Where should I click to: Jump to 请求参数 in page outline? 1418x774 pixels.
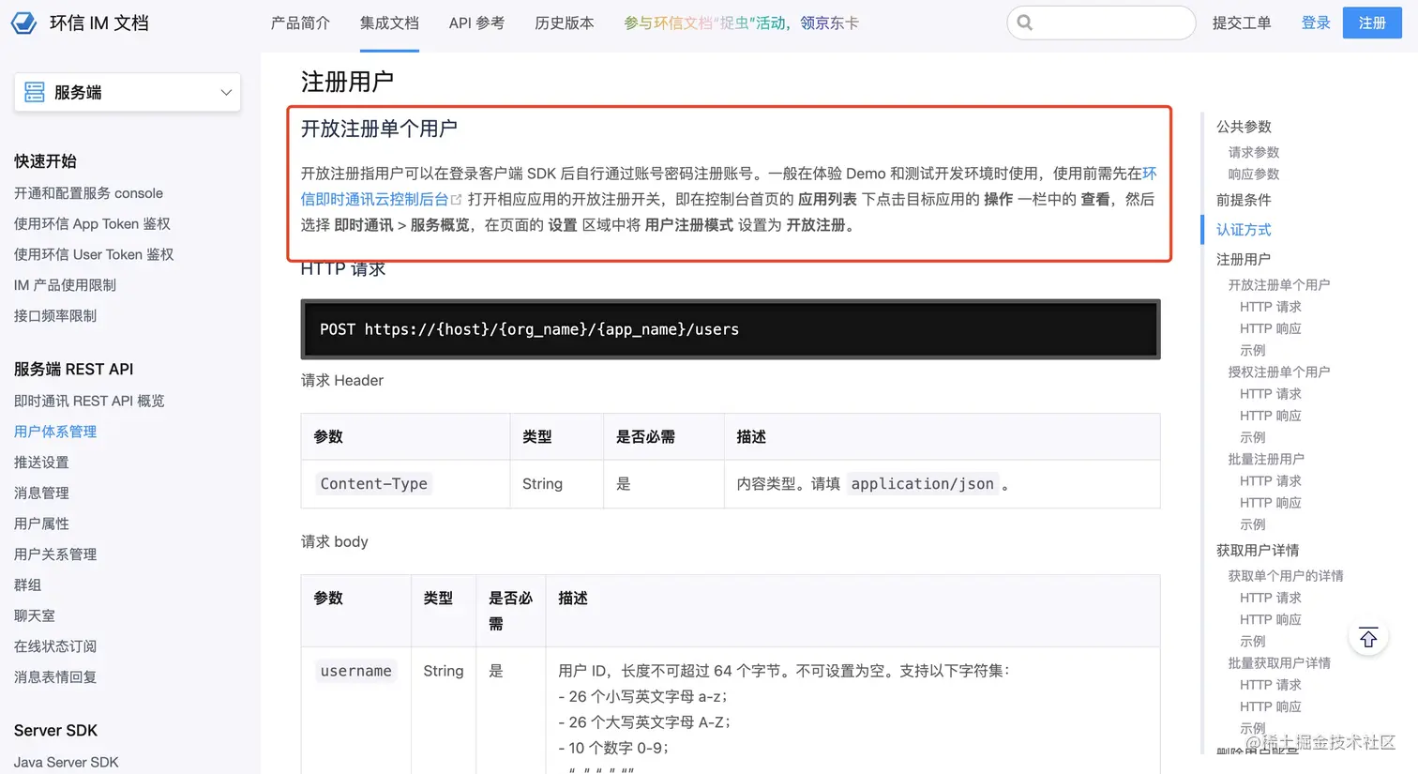coord(1254,152)
